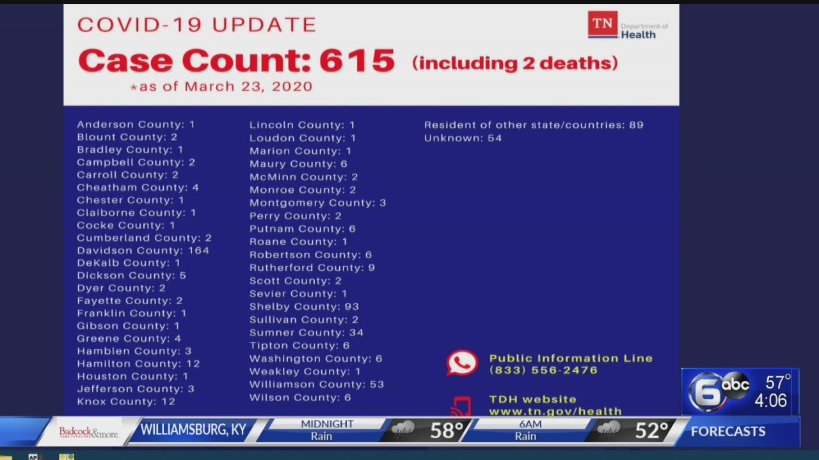Click Washington County: 6 row

[x=316, y=359]
